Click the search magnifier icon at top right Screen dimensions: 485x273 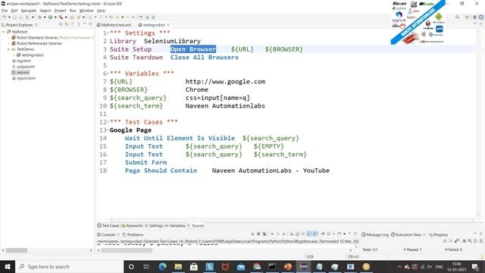point(457,17)
